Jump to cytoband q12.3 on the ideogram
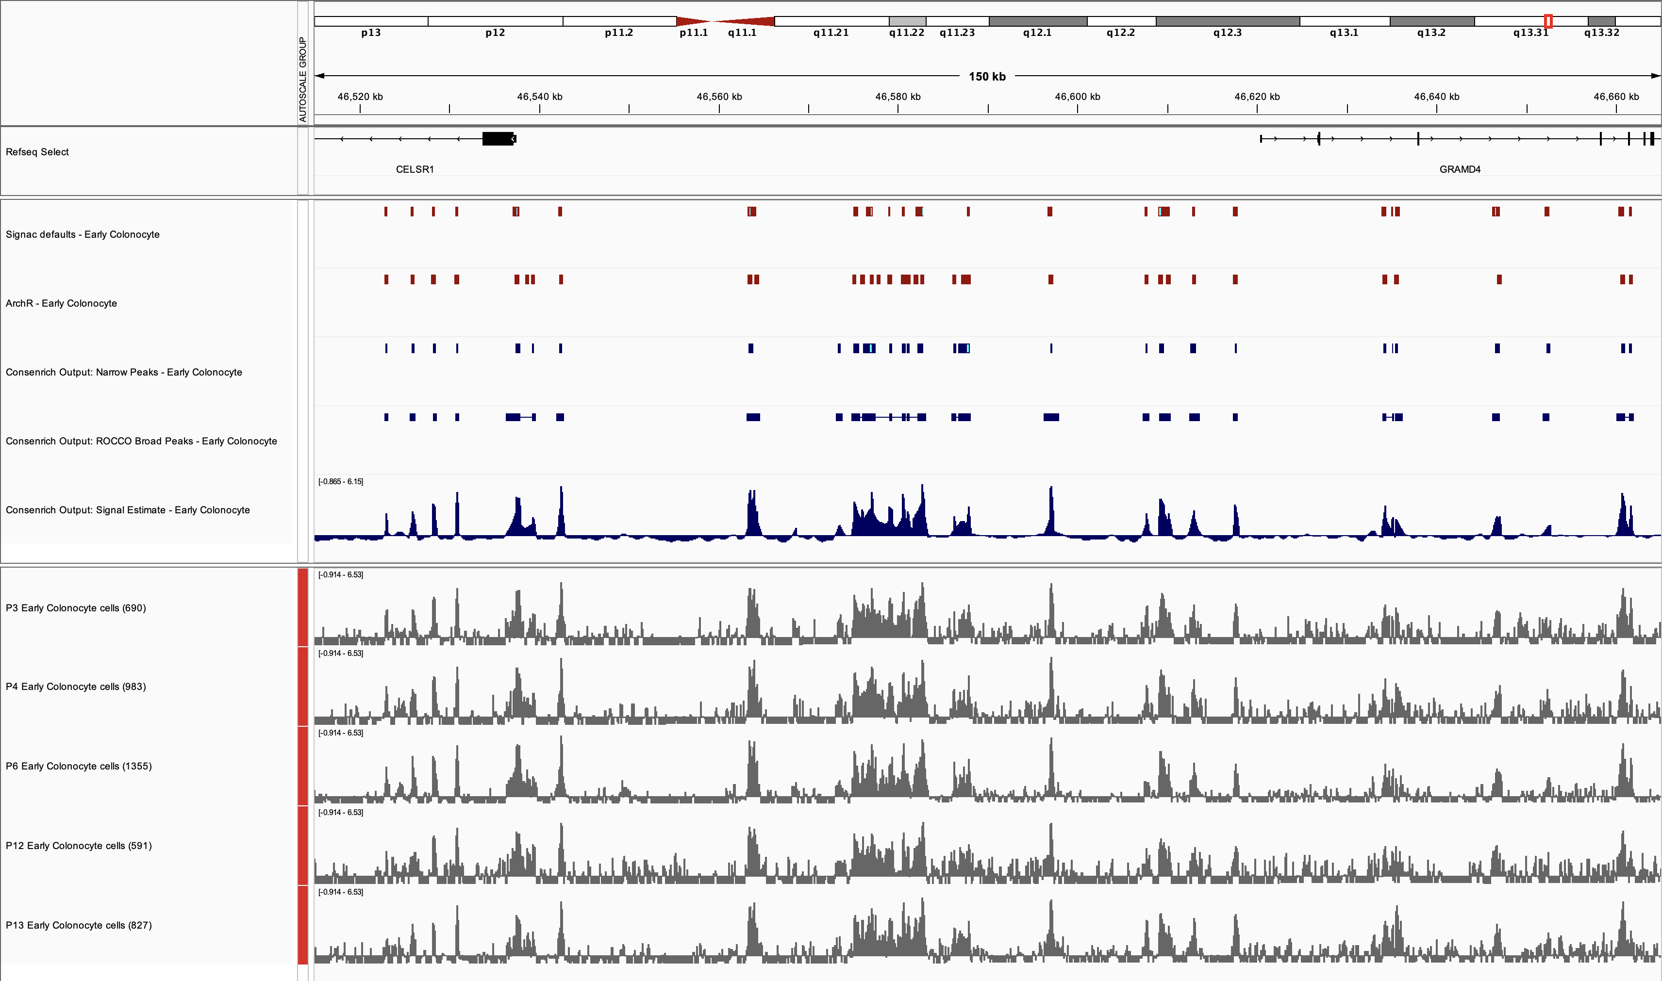 coord(1228,21)
